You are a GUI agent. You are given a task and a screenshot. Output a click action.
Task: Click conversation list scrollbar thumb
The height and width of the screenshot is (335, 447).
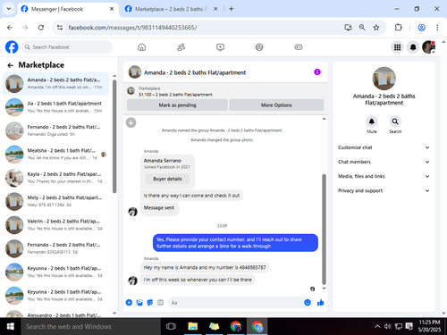click(114, 137)
